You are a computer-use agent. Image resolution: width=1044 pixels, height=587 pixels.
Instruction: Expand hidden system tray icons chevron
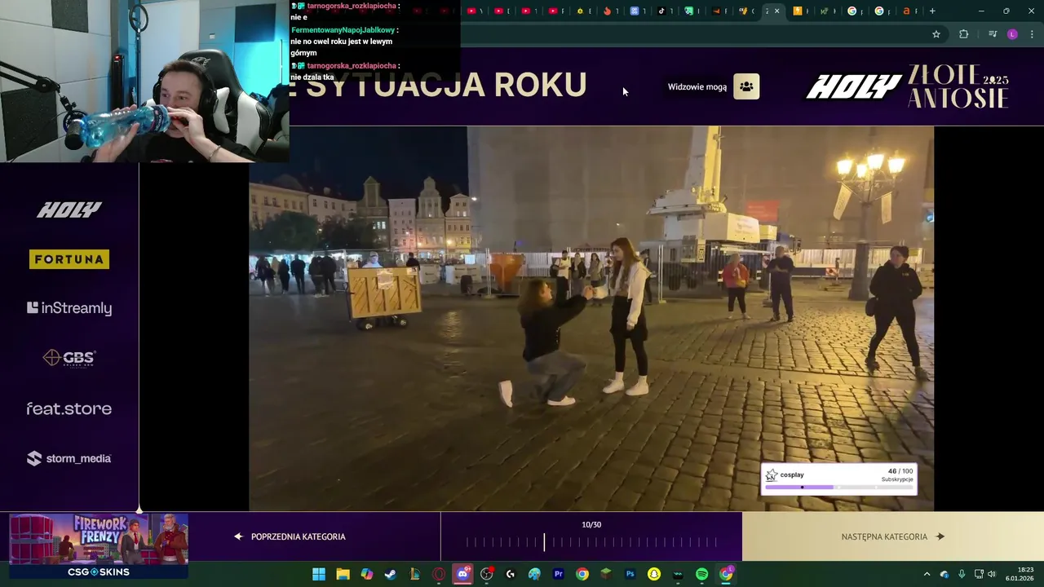click(x=927, y=574)
